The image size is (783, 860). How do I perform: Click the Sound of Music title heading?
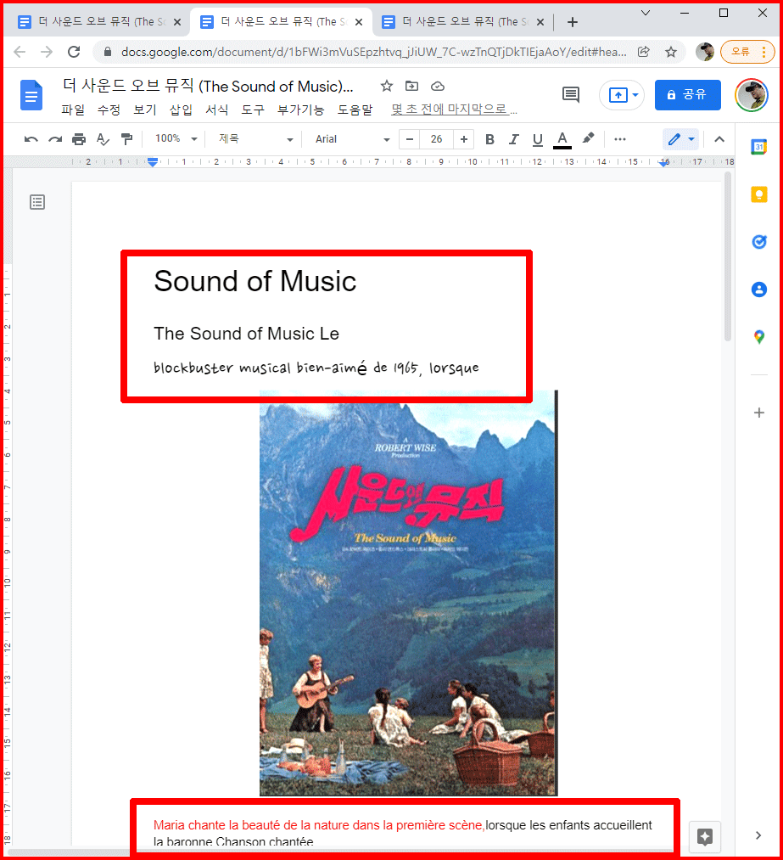(x=254, y=281)
